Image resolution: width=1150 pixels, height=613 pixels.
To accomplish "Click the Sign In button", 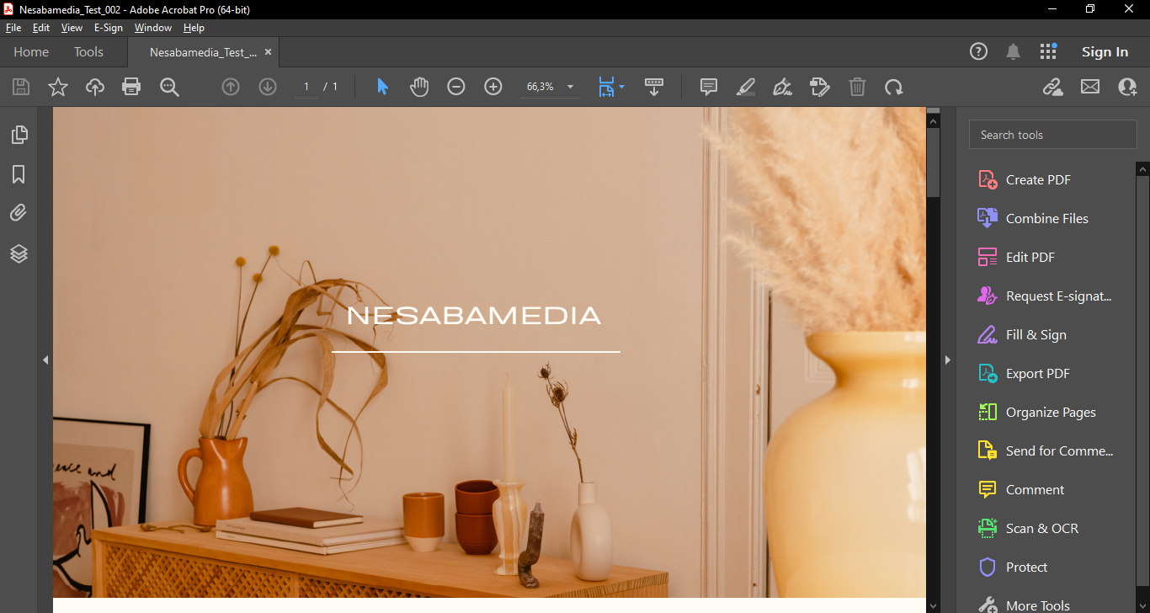I will 1105,52.
